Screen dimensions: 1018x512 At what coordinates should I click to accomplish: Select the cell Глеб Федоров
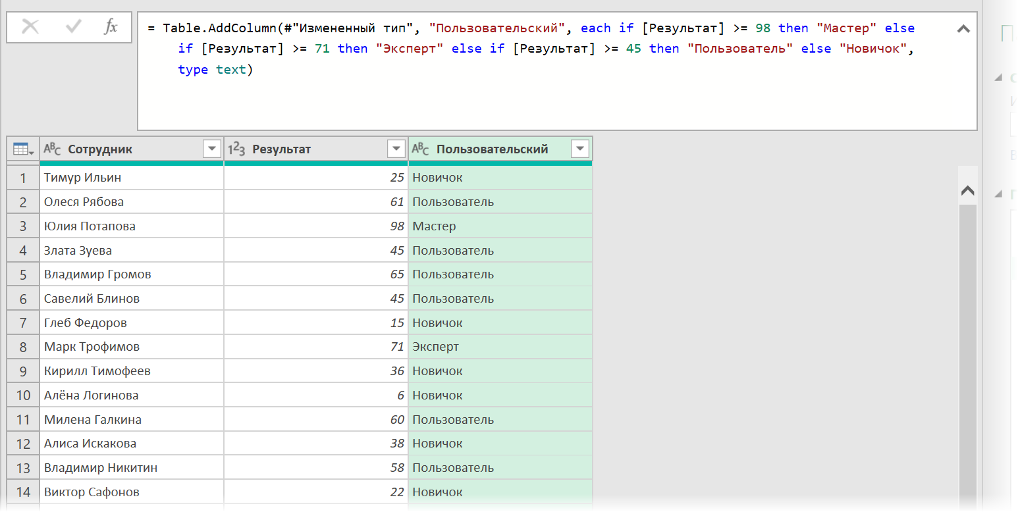pos(132,323)
